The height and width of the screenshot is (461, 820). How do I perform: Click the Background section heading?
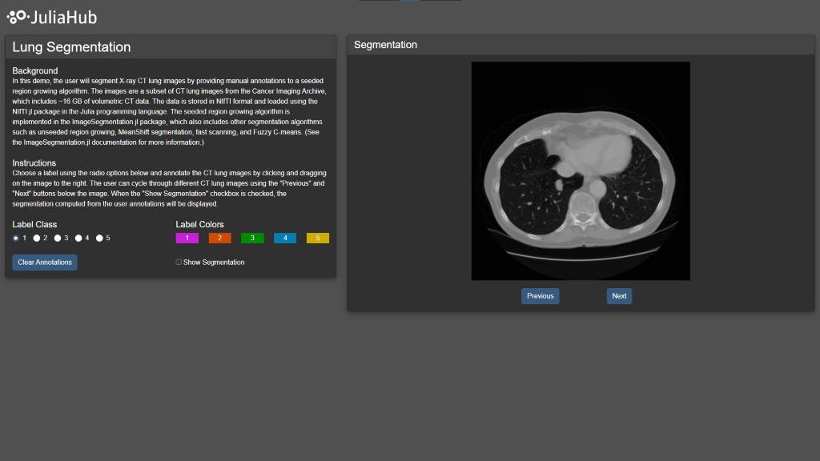35,70
